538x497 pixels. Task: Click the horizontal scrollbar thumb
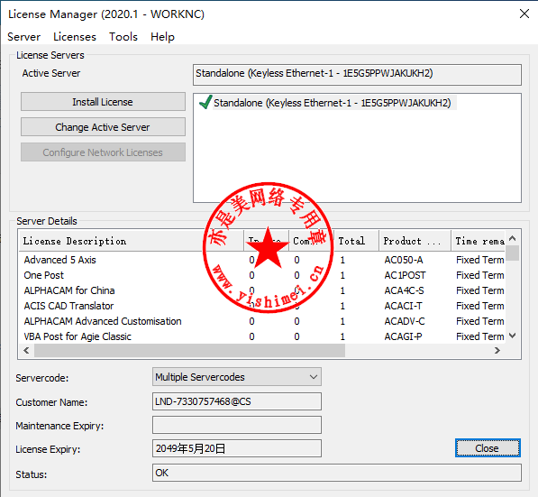click(x=190, y=350)
